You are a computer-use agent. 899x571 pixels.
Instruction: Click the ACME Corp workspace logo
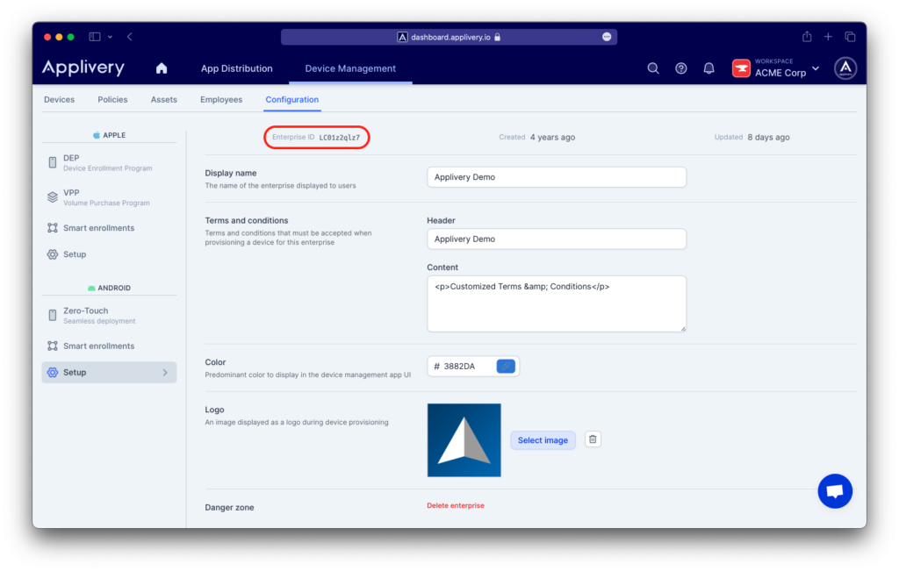[x=741, y=68]
